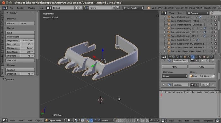Open the Global orientation dropdown
Screen dimensions: 221x123
pos(108,120)
